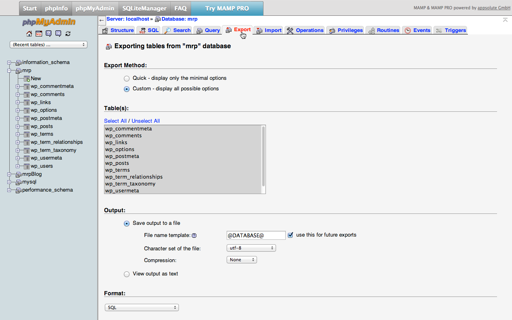This screenshot has width=512, height=320.
Task: Click the Unselect All link
Action: click(145, 121)
